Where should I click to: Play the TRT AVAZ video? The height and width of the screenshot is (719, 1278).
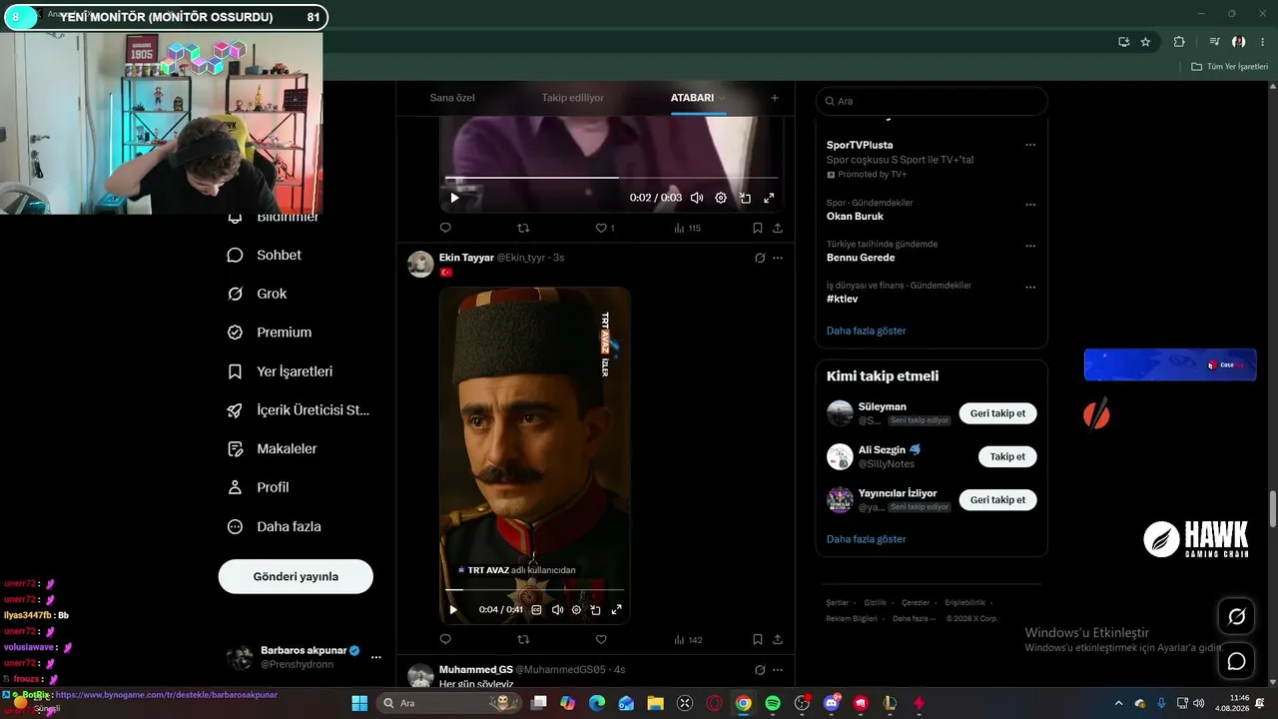(x=453, y=609)
